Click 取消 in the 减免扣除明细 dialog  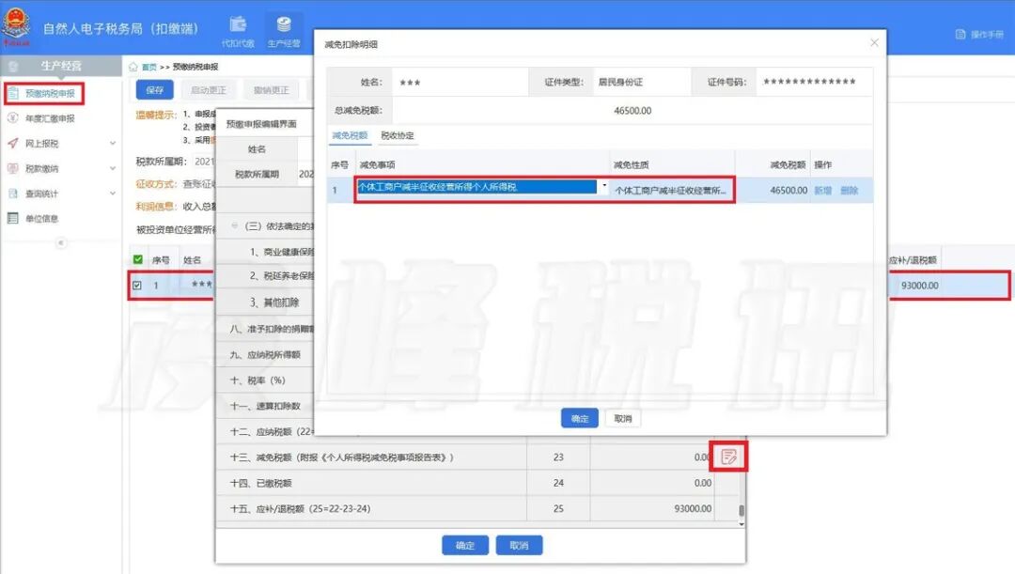pyautogui.click(x=623, y=419)
